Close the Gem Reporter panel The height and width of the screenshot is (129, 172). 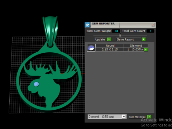[153, 25]
